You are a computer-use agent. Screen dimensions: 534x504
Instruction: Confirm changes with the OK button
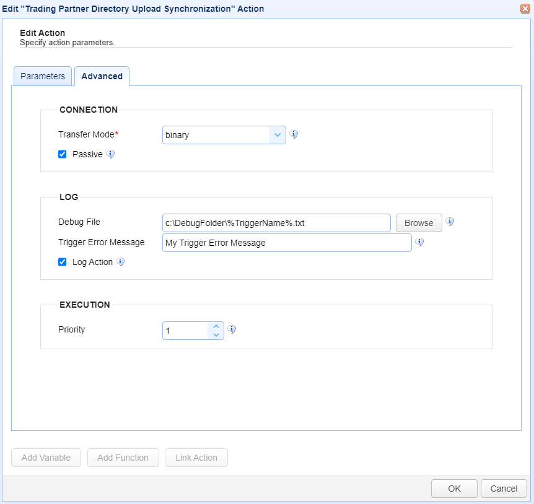454,489
